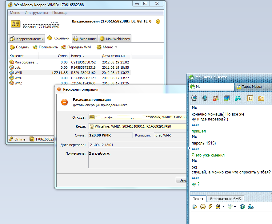Switch to the Входящие tab

(x=85, y=39)
